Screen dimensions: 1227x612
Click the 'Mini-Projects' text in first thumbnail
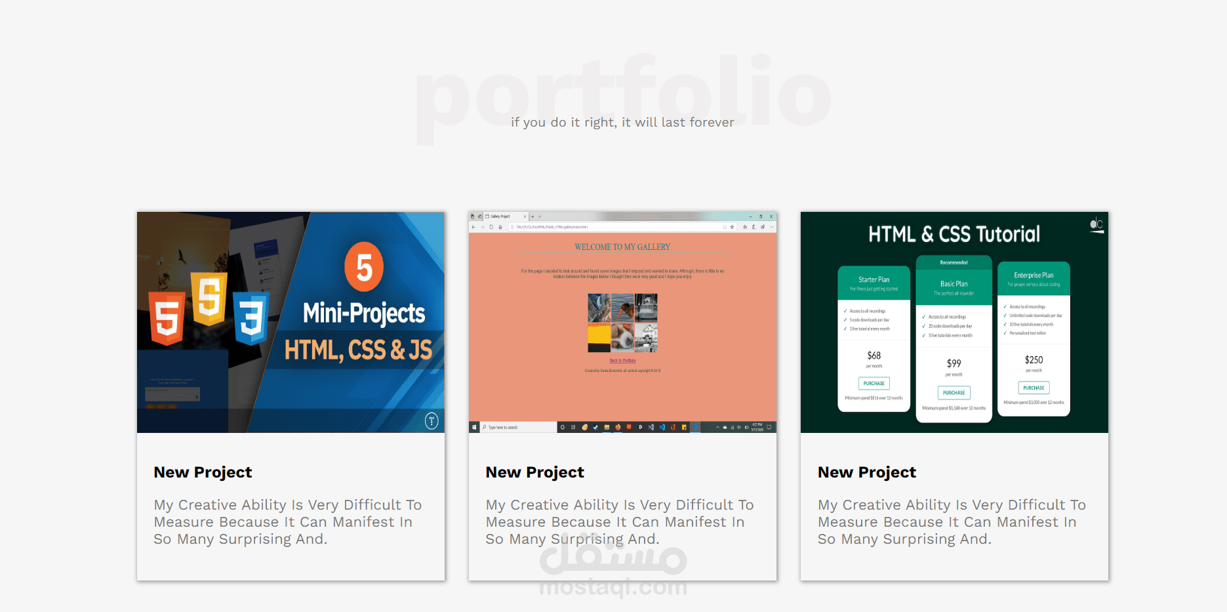[x=364, y=314]
